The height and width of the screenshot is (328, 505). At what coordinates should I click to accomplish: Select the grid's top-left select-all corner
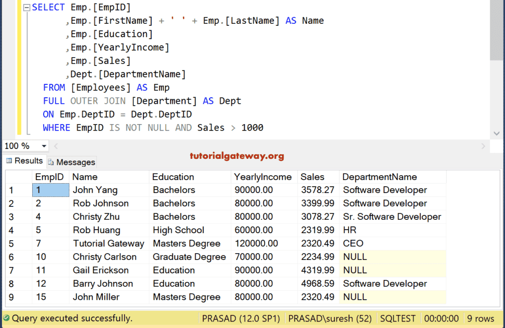pos(19,177)
